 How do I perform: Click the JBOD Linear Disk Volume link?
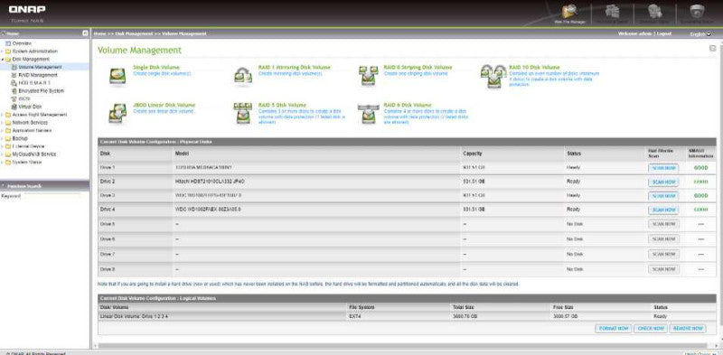164,105
